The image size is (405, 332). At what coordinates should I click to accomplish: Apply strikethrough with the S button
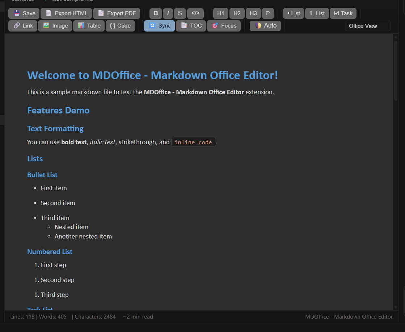(x=180, y=13)
